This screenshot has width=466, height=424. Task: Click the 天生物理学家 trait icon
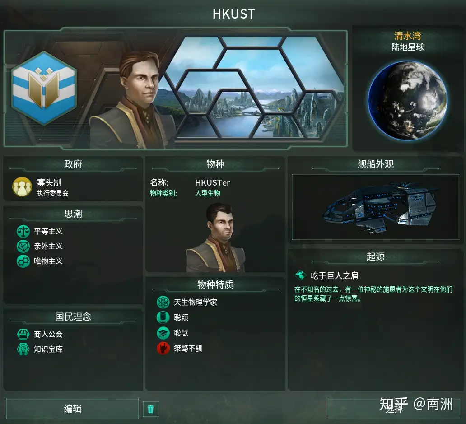pyautogui.click(x=163, y=303)
